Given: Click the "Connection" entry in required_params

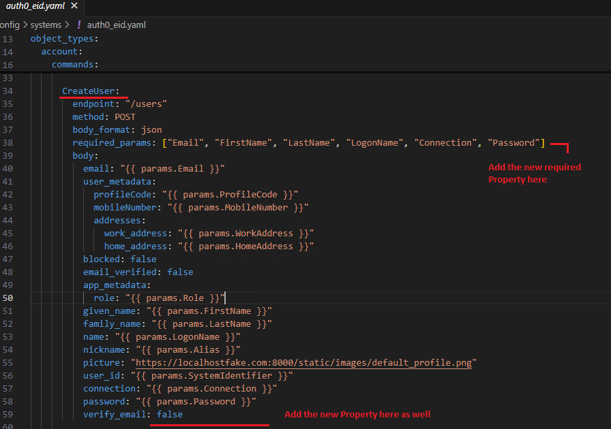Looking at the screenshot, I should click(x=445, y=142).
